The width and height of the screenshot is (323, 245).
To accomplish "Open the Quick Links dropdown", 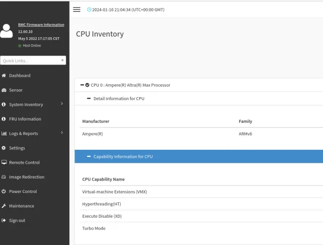I will coord(33,61).
